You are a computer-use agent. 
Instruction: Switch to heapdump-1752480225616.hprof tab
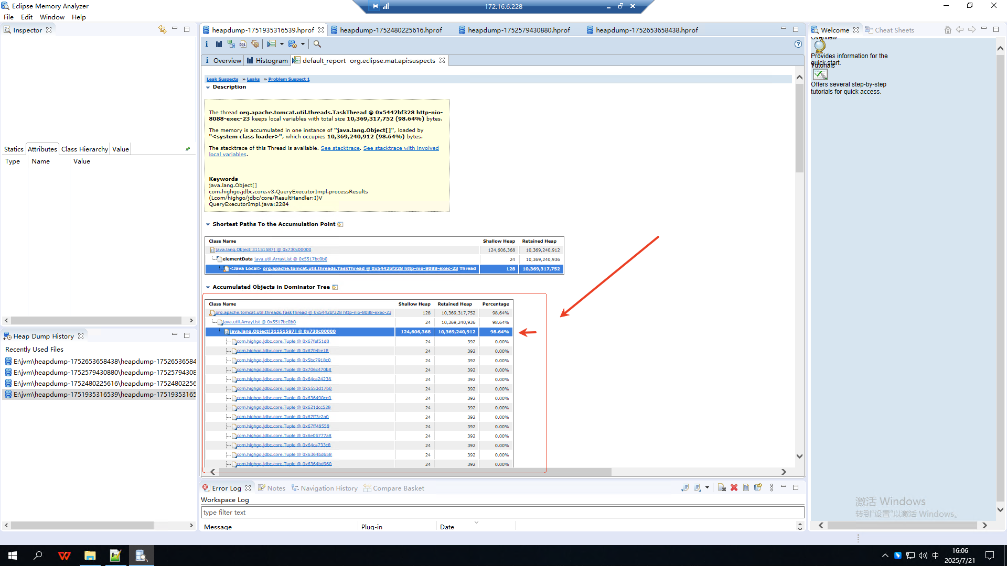tap(390, 30)
